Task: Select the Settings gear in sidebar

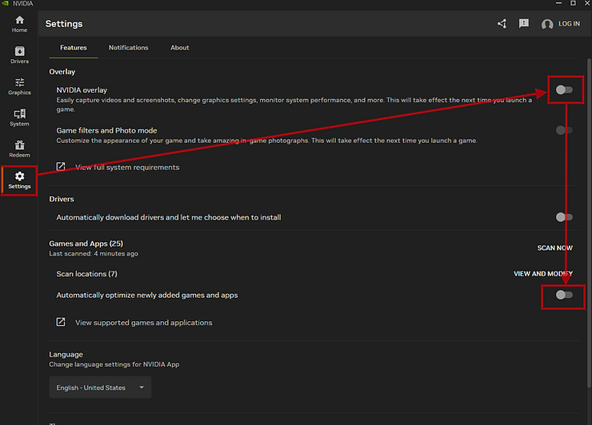Action: pyautogui.click(x=19, y=181)
